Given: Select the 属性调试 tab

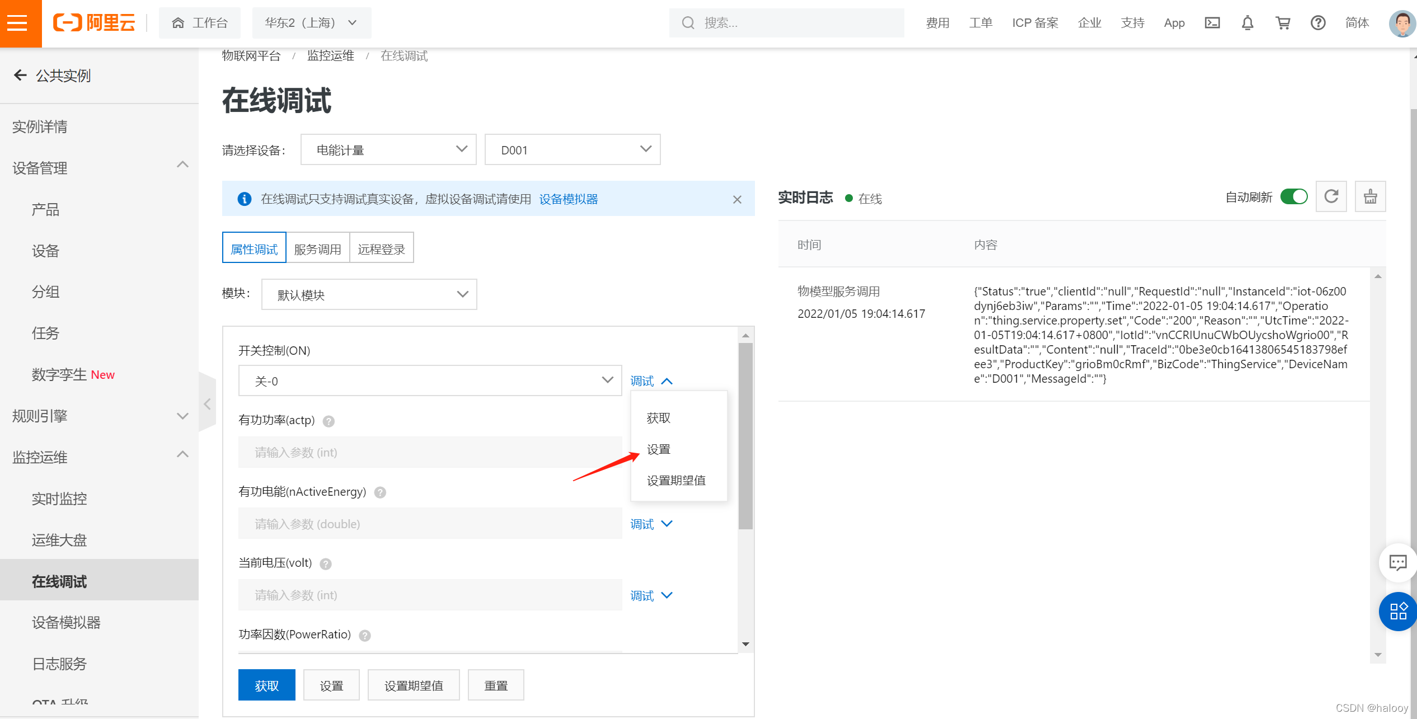Looking at the screenshot, I should point(254,248).
